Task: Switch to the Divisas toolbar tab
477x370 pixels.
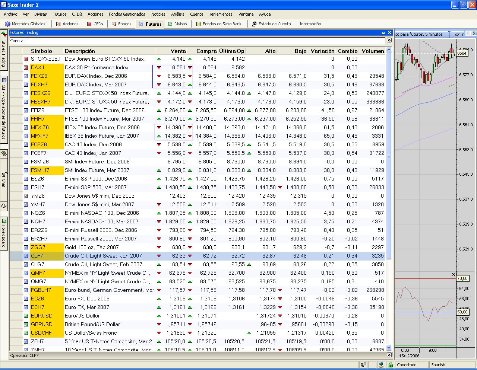Action: tap(177, 24)
